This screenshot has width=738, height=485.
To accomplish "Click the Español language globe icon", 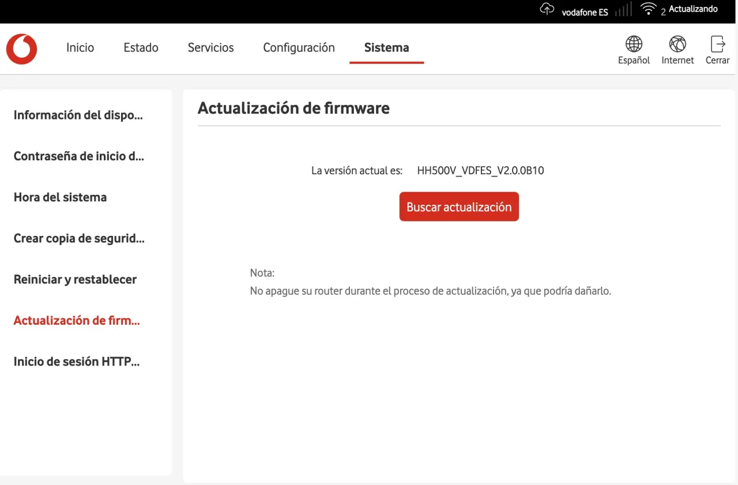I will click(x=634, y=44).
